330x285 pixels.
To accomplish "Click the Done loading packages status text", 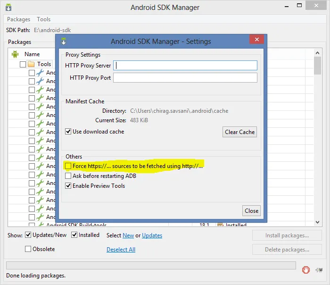I will click(36, 276).
